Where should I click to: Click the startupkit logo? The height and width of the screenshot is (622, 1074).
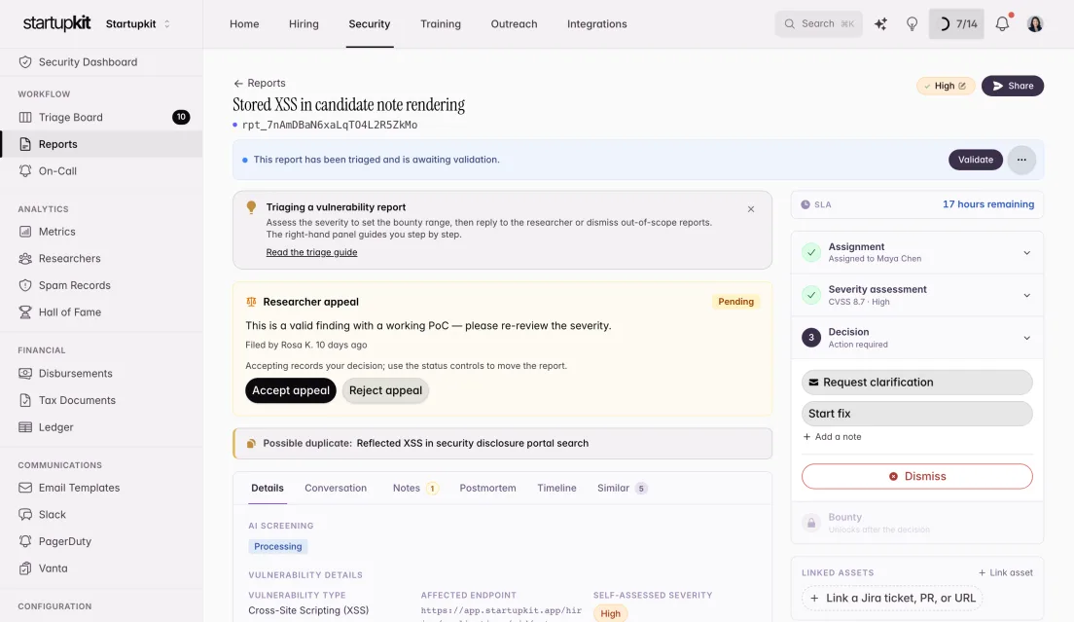56,23
